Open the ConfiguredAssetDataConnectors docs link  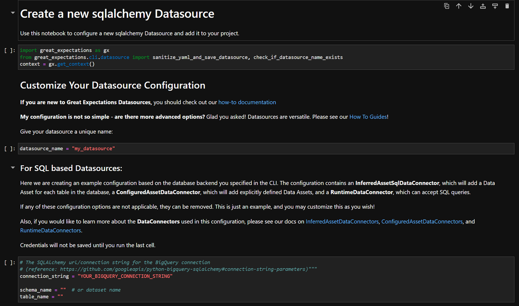(422, 222)
